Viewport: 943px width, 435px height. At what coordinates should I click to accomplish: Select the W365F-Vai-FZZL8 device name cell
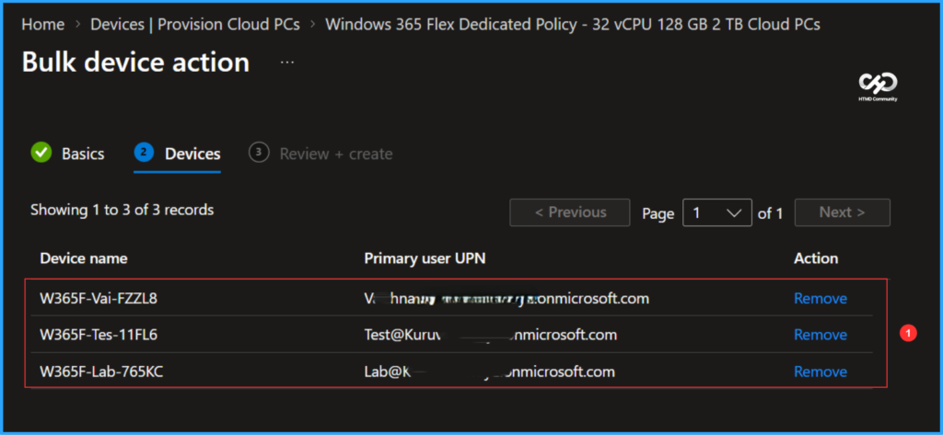tap(99, 299)
